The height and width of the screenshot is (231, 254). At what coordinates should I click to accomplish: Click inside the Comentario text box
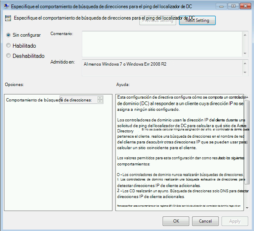tap(162, 44)
